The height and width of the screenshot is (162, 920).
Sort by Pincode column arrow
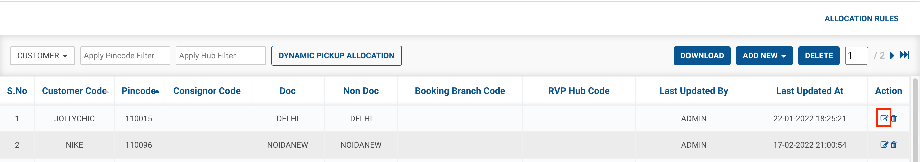click(157, 91)
